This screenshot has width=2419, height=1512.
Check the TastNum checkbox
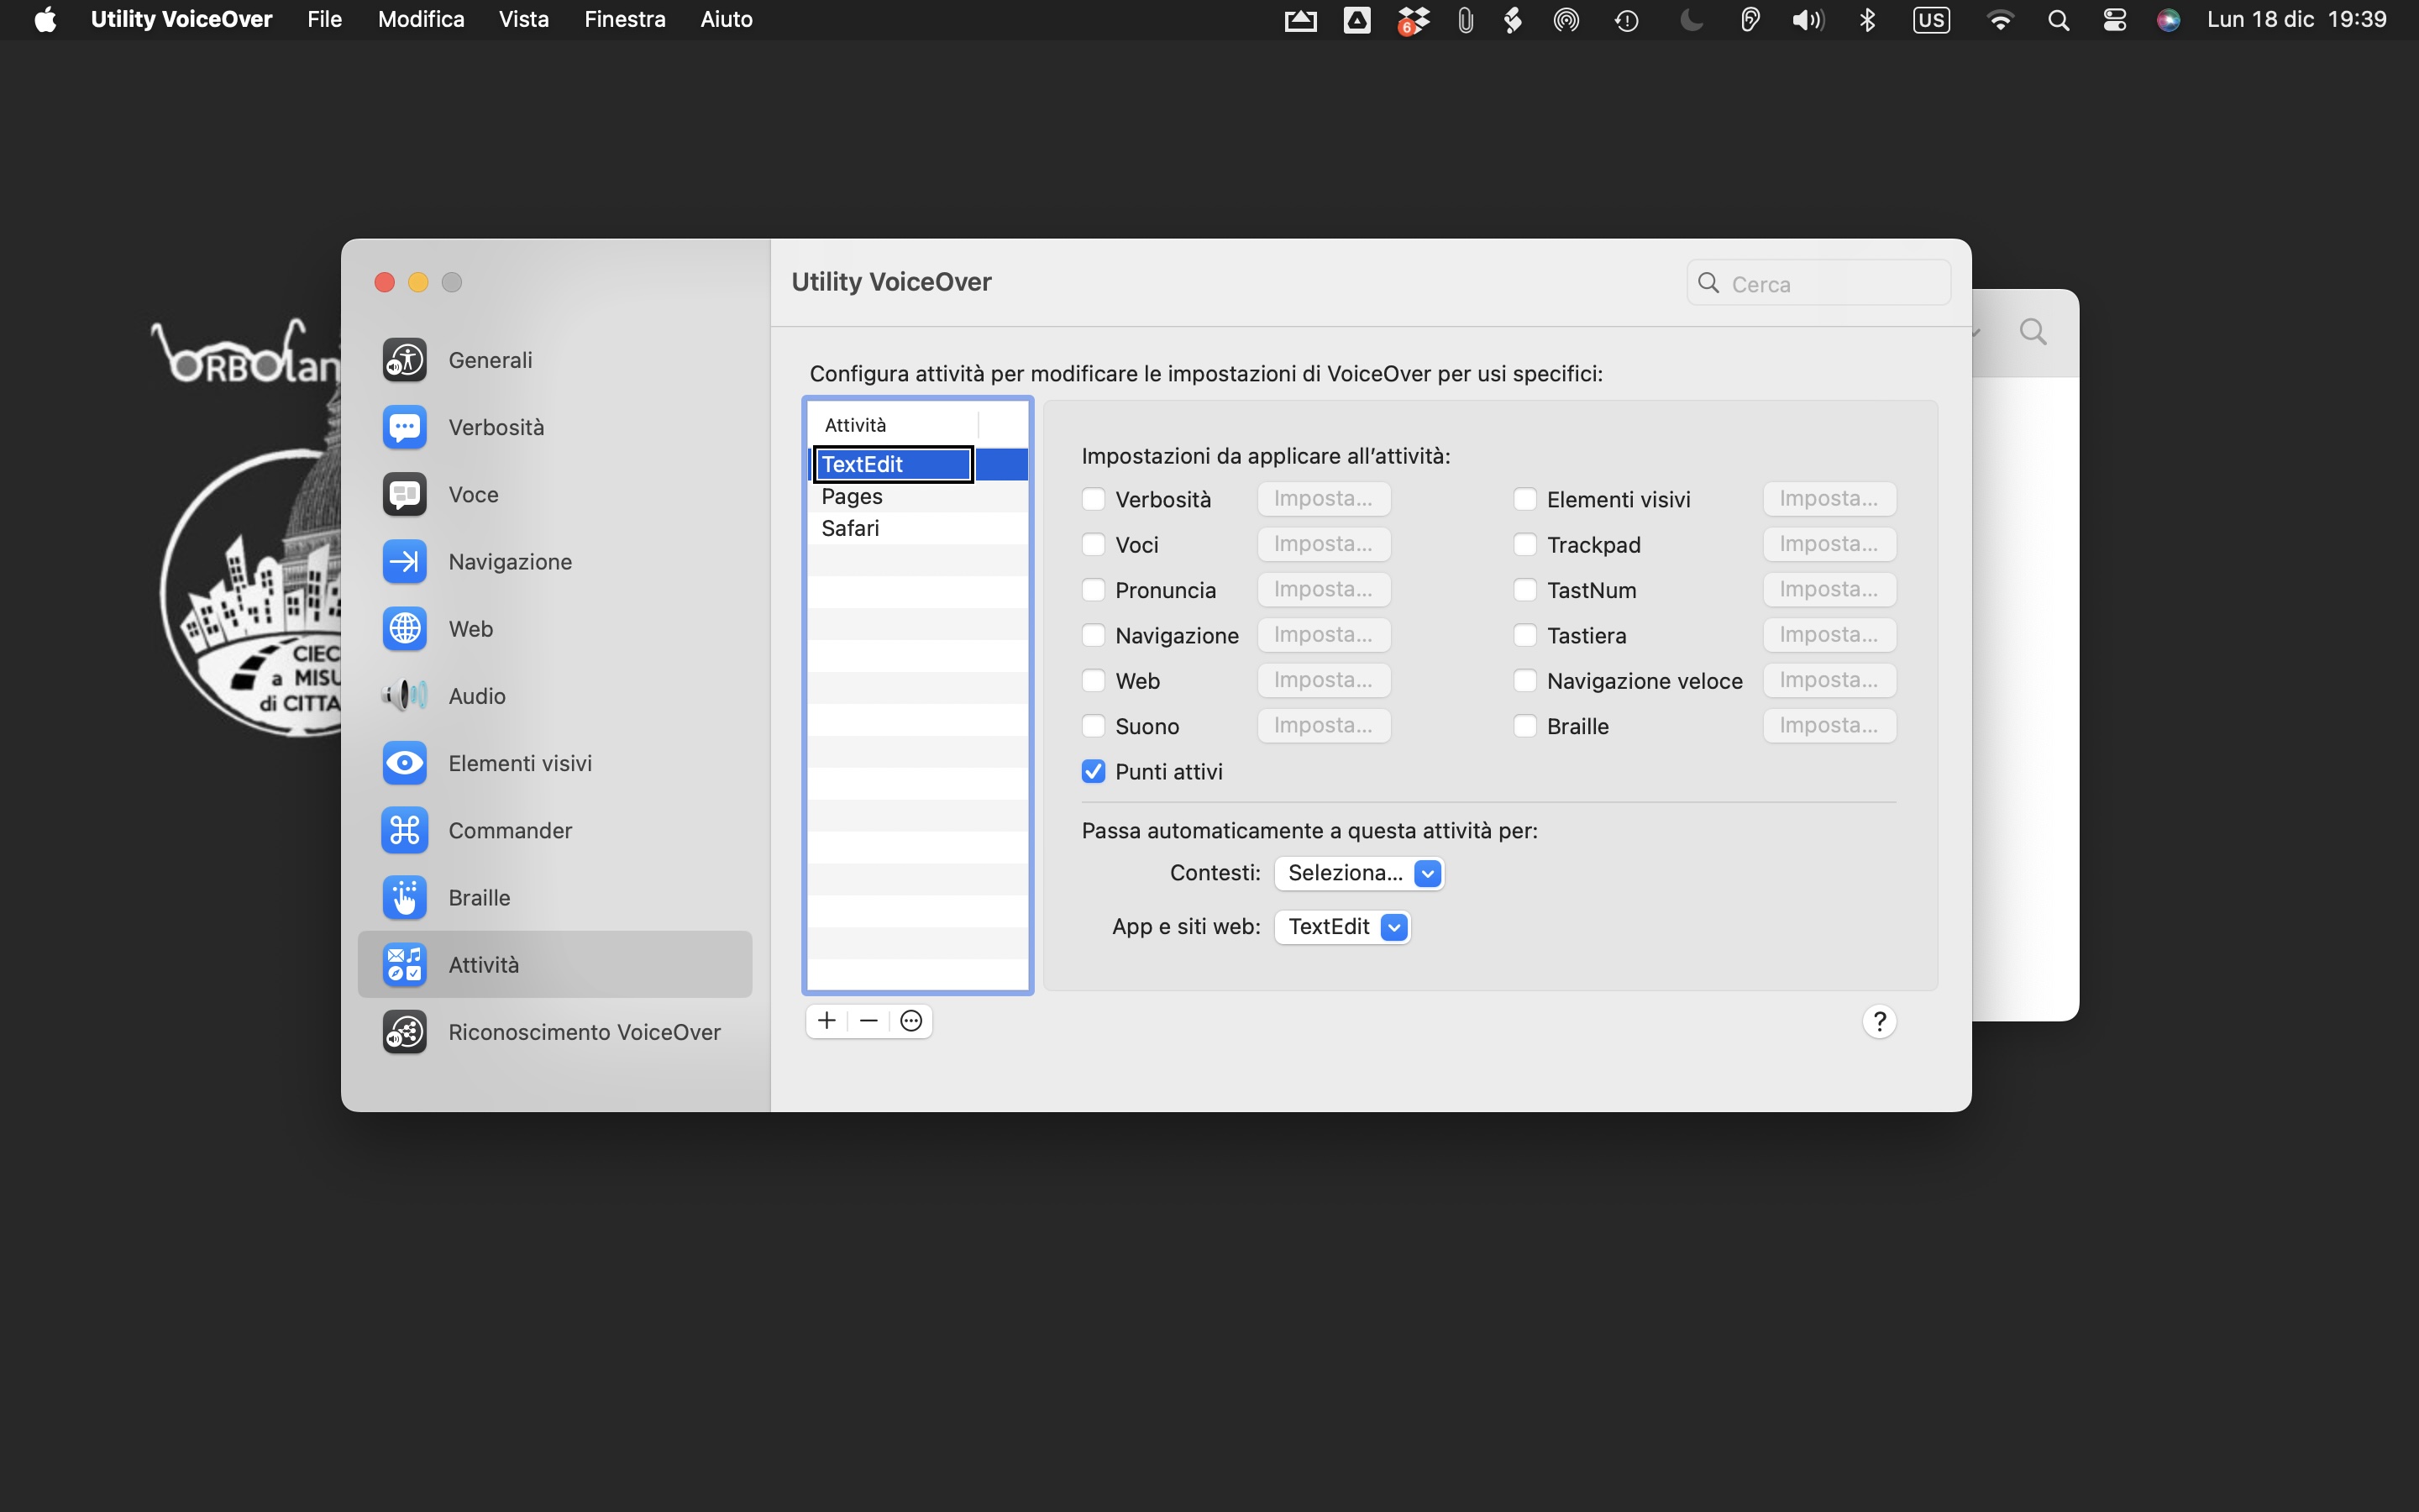[x=1524, y=590]
